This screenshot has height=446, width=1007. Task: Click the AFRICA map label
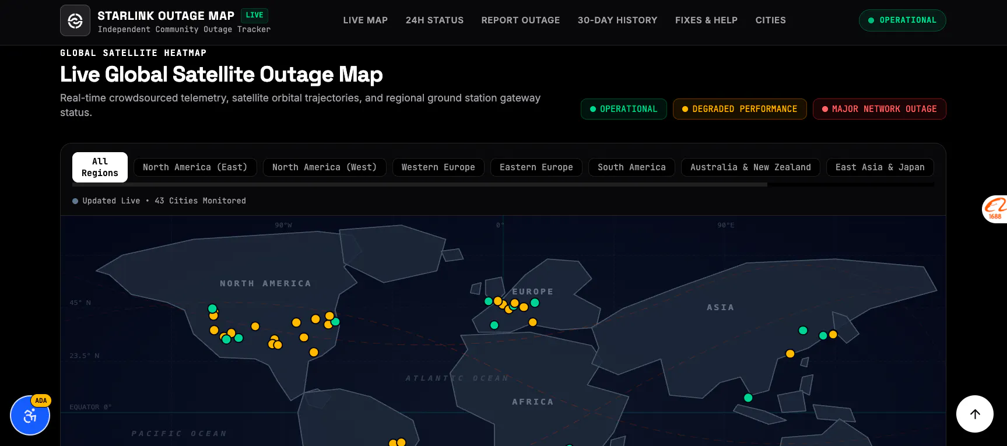(x=533, y=402)
